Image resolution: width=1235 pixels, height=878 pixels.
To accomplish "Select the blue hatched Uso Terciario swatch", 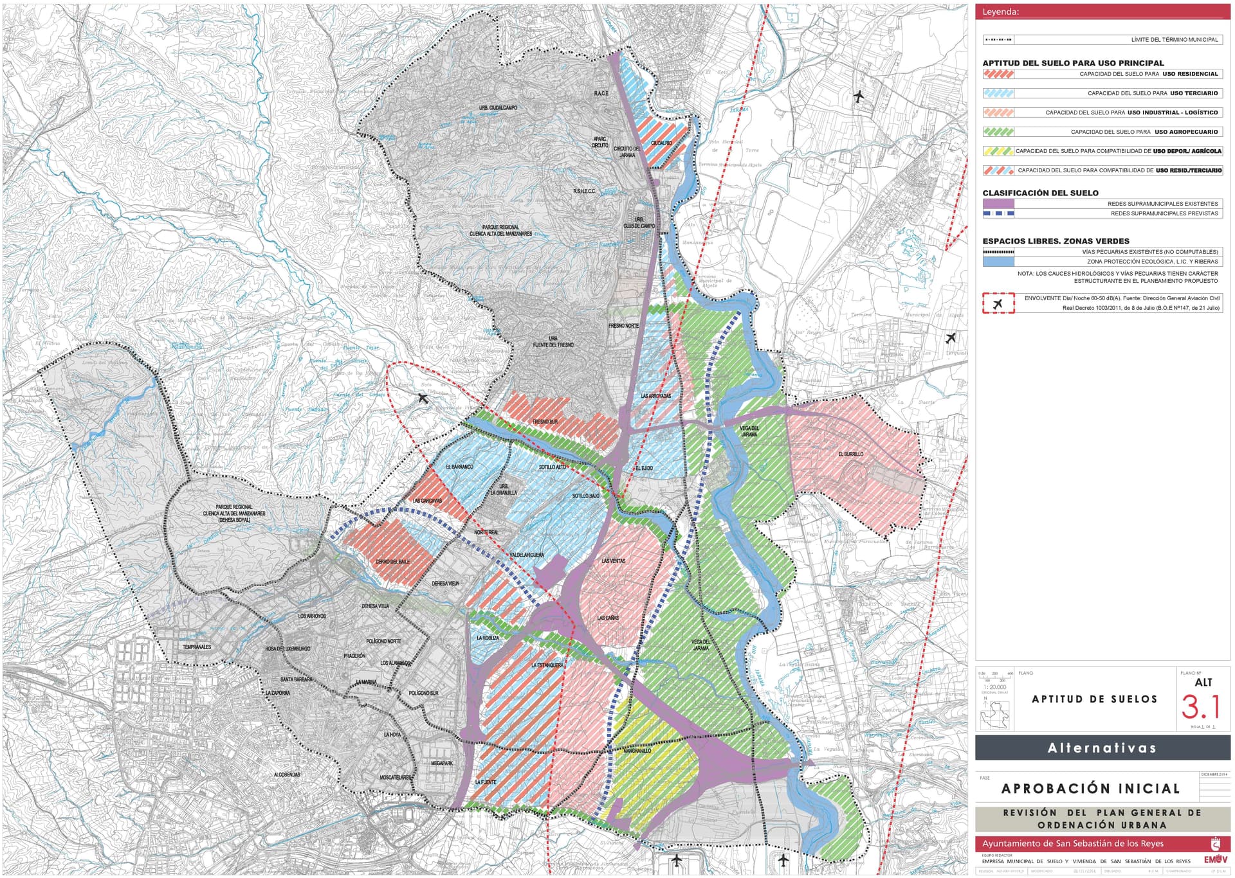I will (998, 93).
